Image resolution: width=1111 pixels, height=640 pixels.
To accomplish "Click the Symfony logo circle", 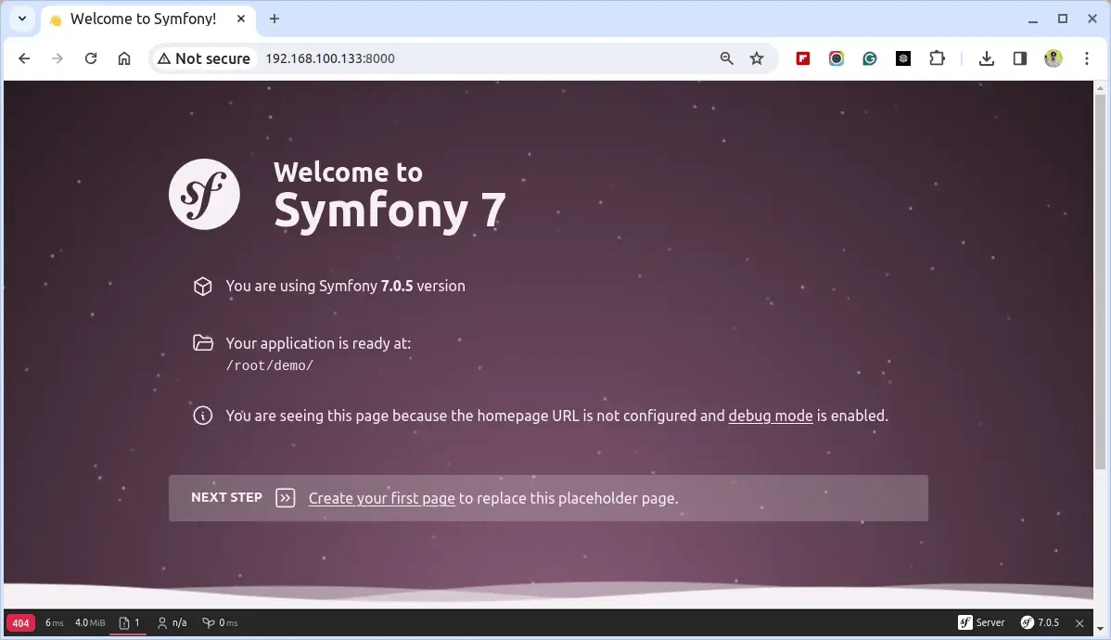I will pos(204,194).
